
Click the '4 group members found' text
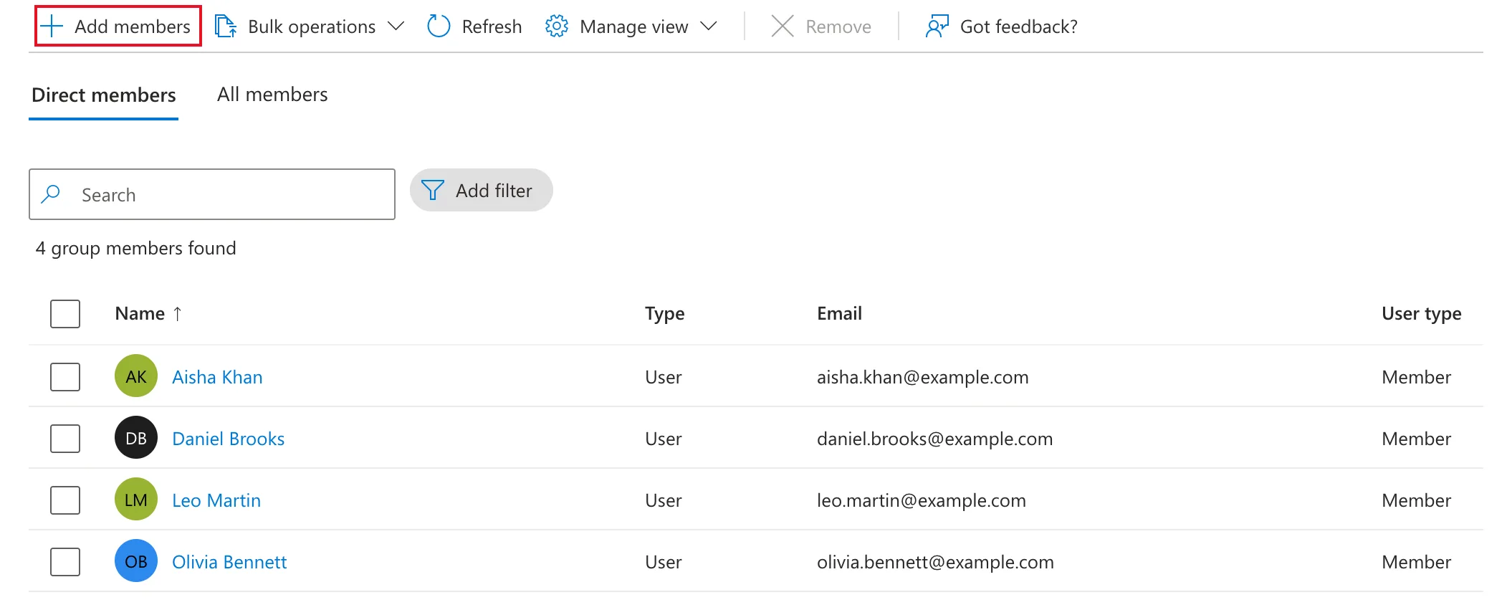click(x=136, y=248)
